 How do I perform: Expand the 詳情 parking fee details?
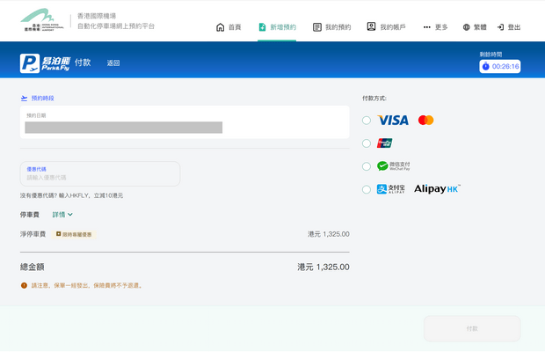[x=62, y=215]
